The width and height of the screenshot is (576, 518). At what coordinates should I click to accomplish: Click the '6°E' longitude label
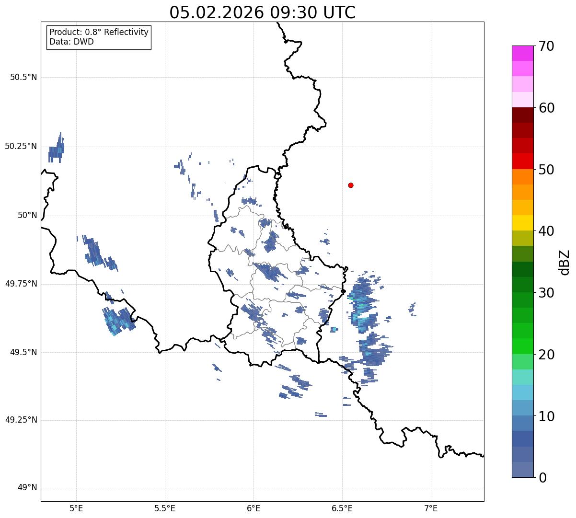point(253,508)
